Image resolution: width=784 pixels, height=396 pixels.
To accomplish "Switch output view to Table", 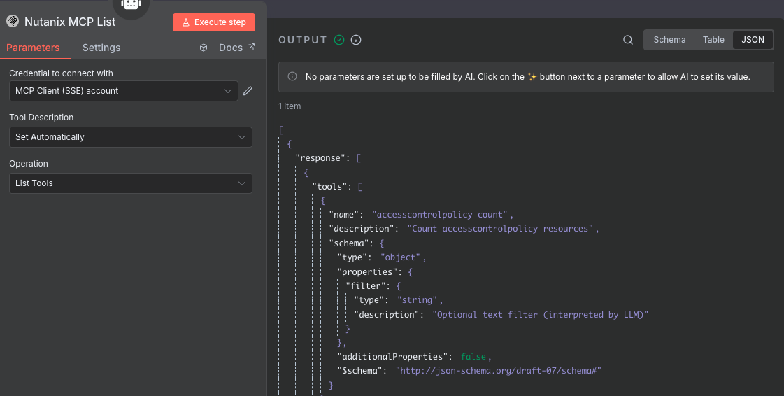I will point(713,40).
